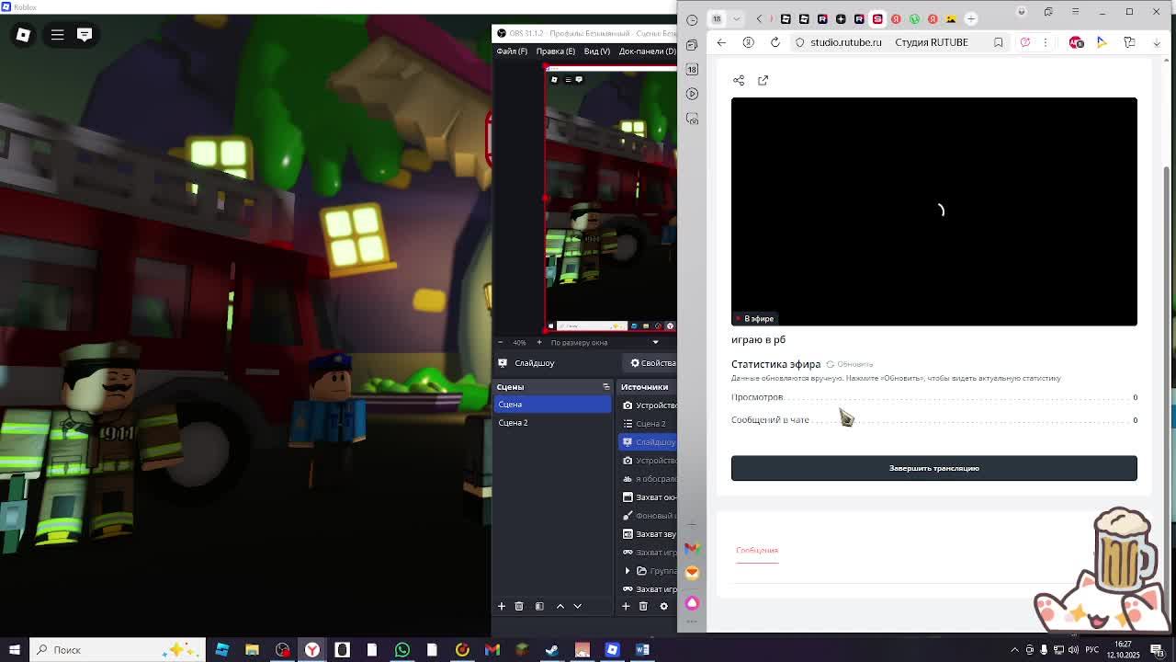This screenshot has height=662, width=1176.
Task: Add a new scene
Action: 502,607
